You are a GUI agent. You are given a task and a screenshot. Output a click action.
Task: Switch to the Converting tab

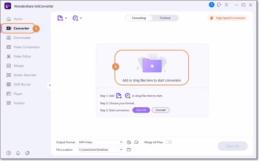coord(139,18)
